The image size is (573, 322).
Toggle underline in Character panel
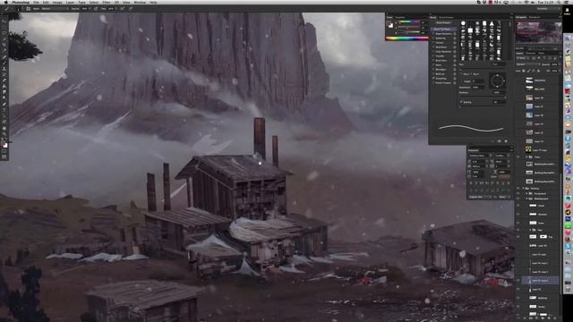(x=503, y=182)
